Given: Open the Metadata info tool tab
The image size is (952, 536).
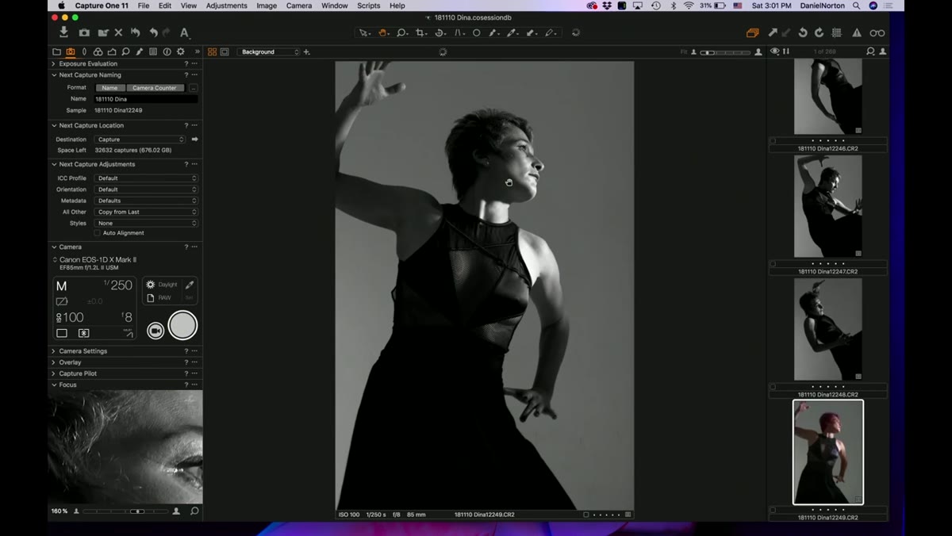Looking at the screenshot, I should pyautogui.click(x=167, y=52).
